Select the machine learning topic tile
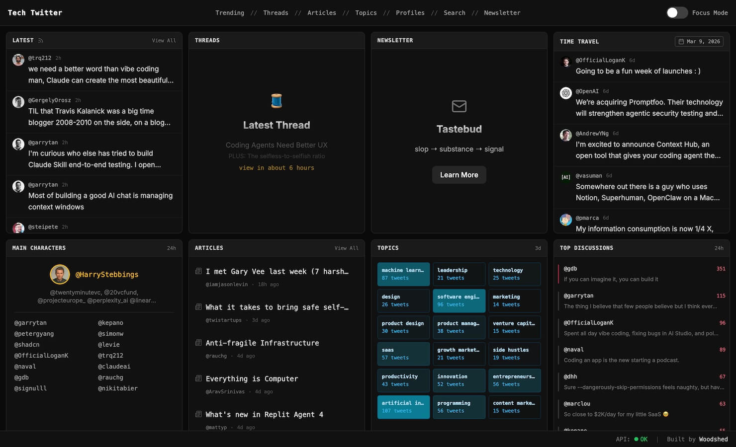Image resolution: width=736 pixels, height=447 pixels. click(403, 274)
